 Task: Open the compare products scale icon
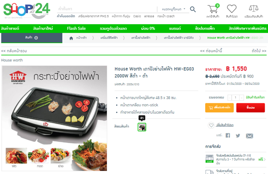coord(253,8)
